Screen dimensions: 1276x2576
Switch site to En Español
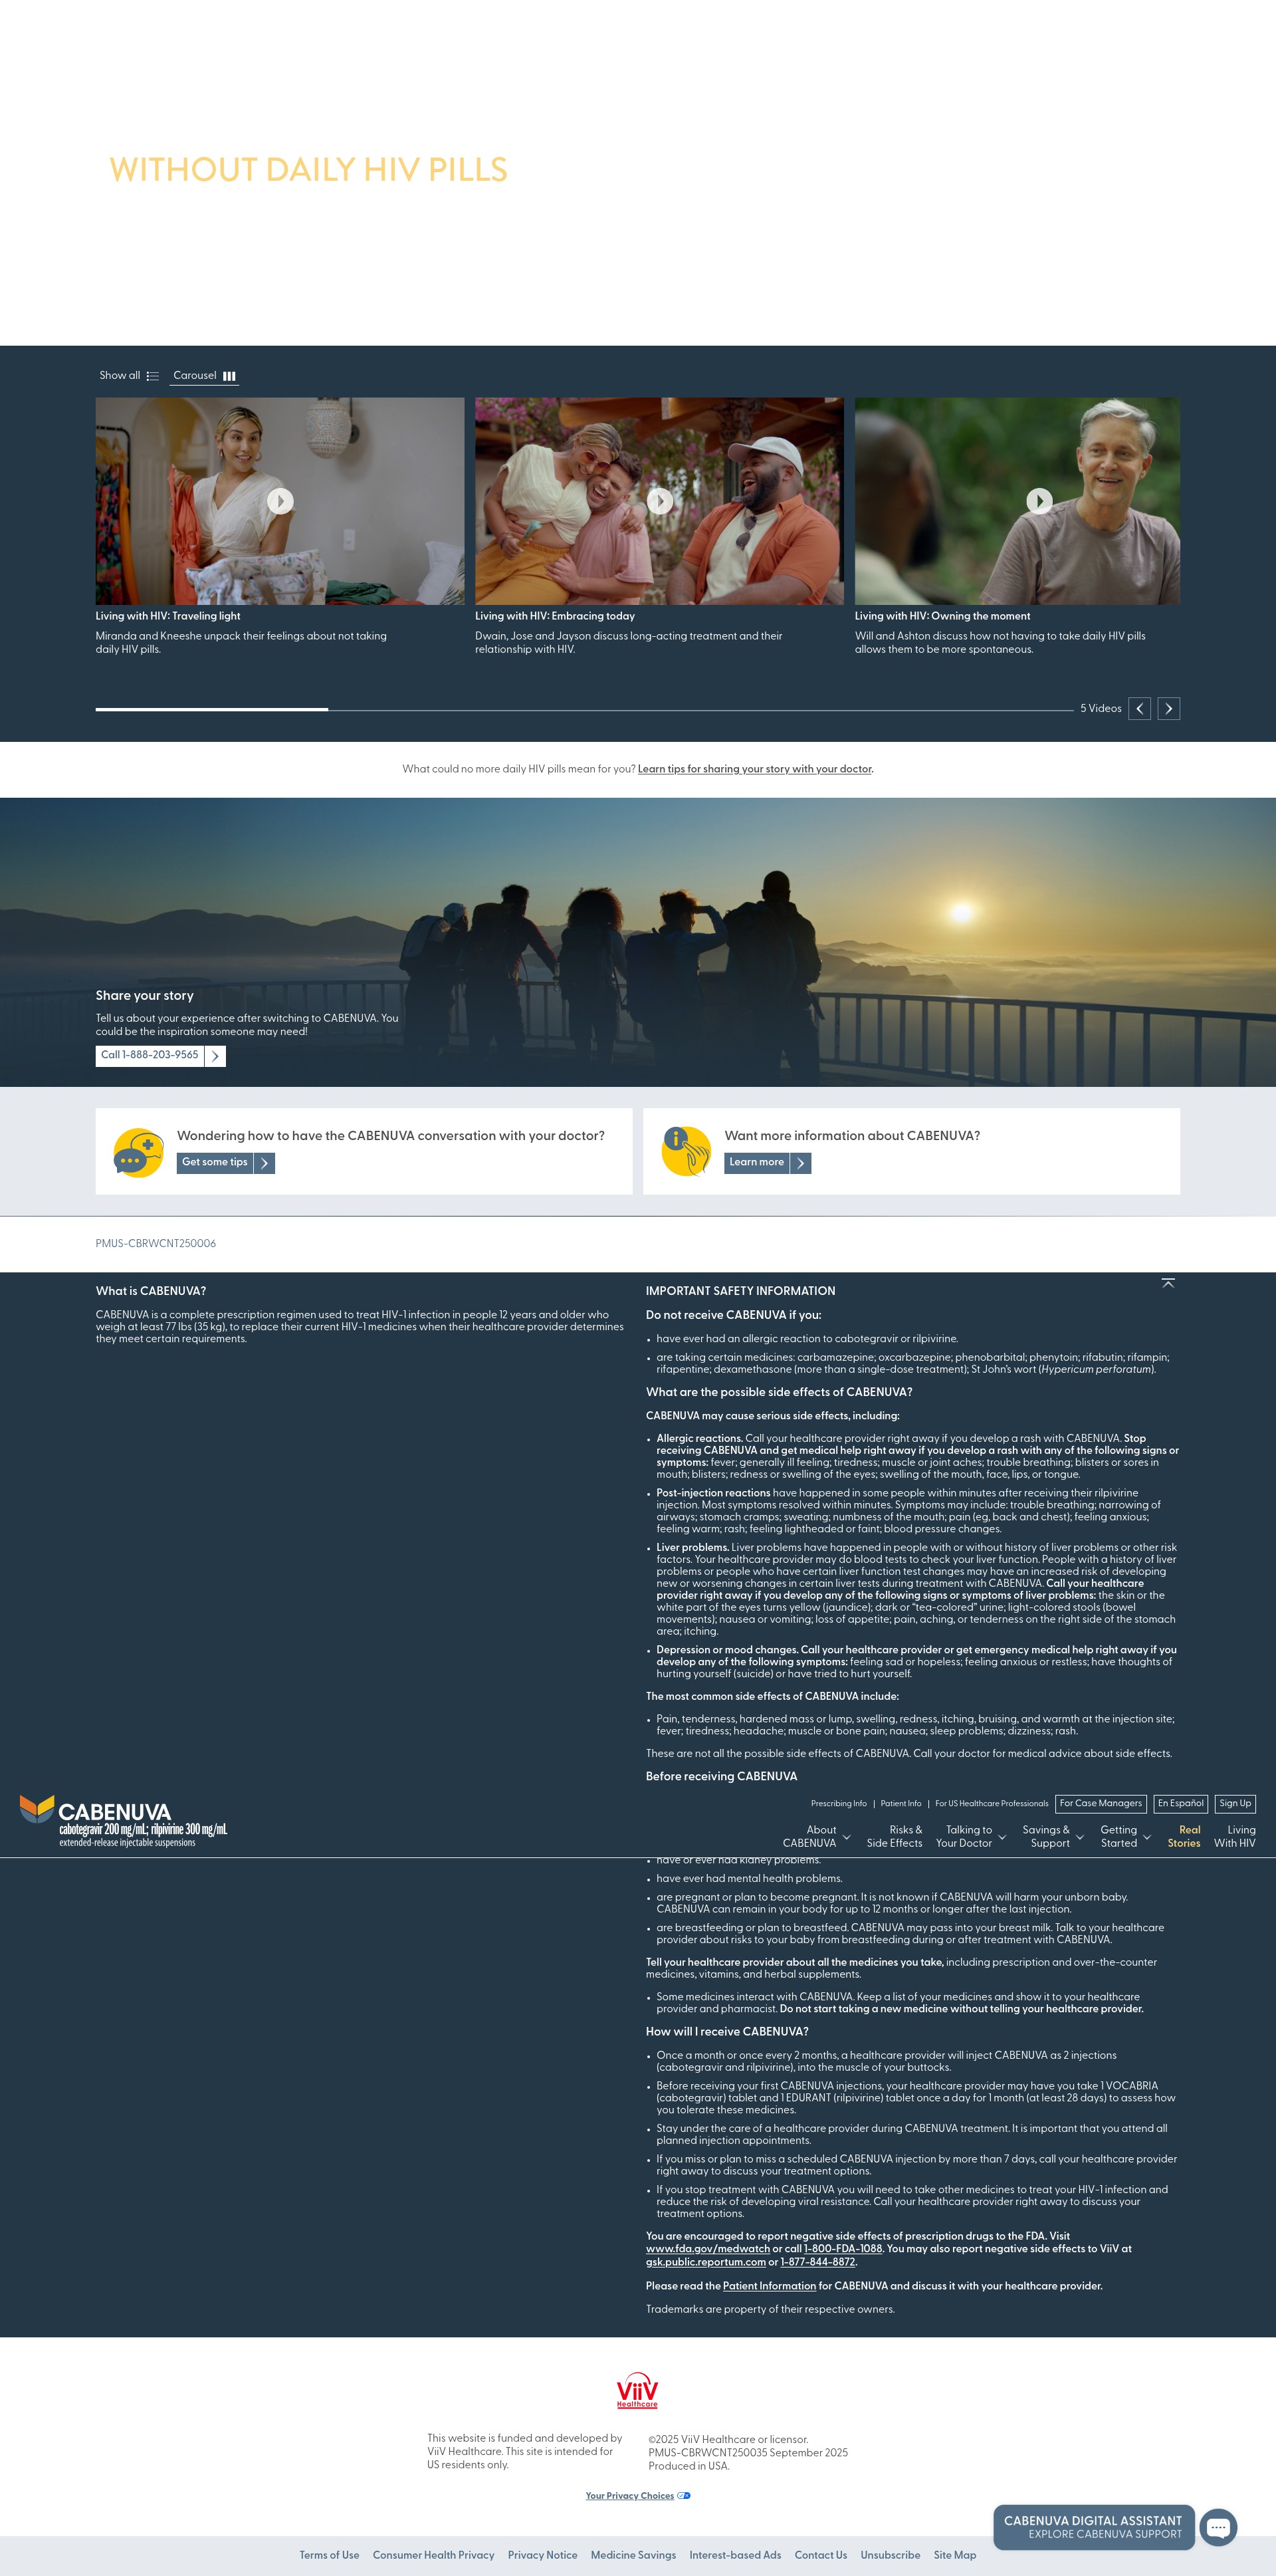1180,1804
